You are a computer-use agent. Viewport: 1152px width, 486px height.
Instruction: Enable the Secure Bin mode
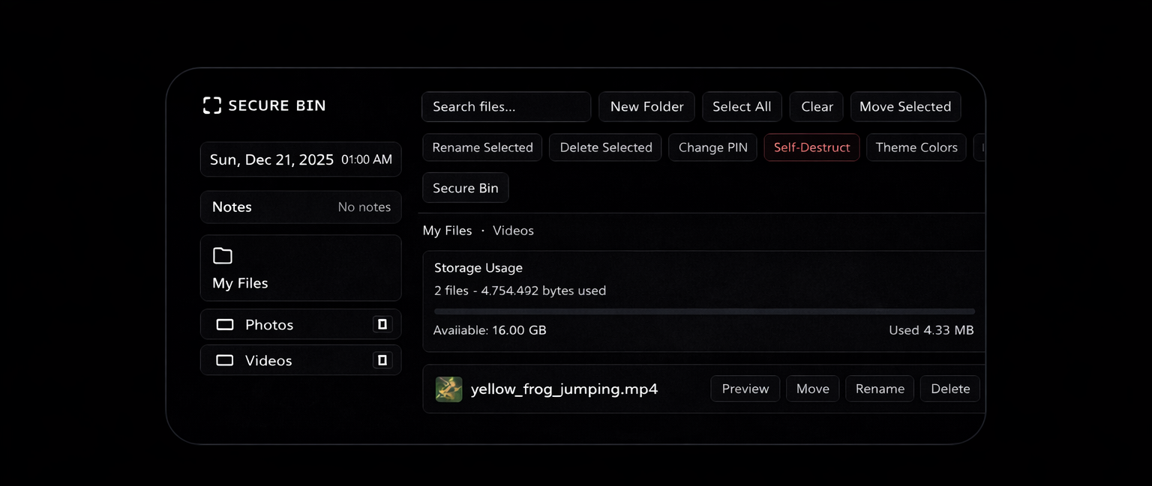(465, 187)
